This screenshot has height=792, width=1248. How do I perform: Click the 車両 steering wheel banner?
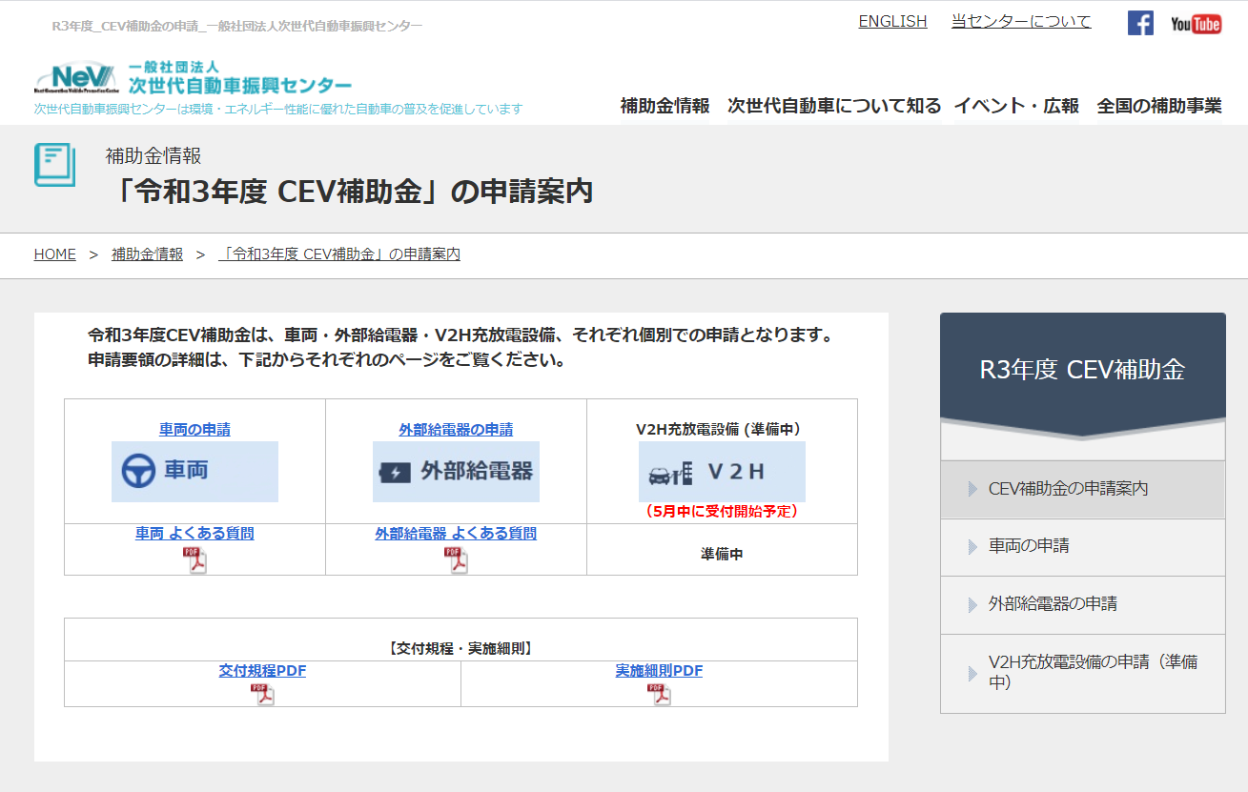(194, 471)
